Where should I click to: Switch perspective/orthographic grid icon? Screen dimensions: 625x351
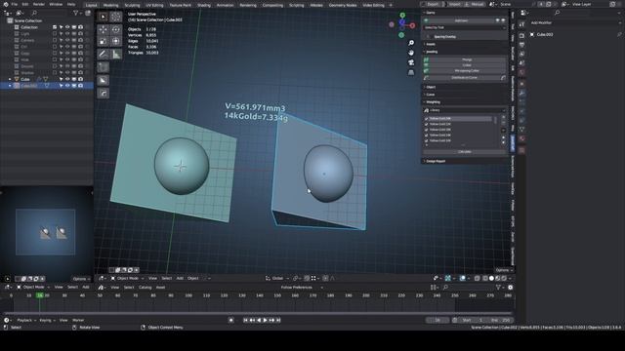click(x=411, y=72)
